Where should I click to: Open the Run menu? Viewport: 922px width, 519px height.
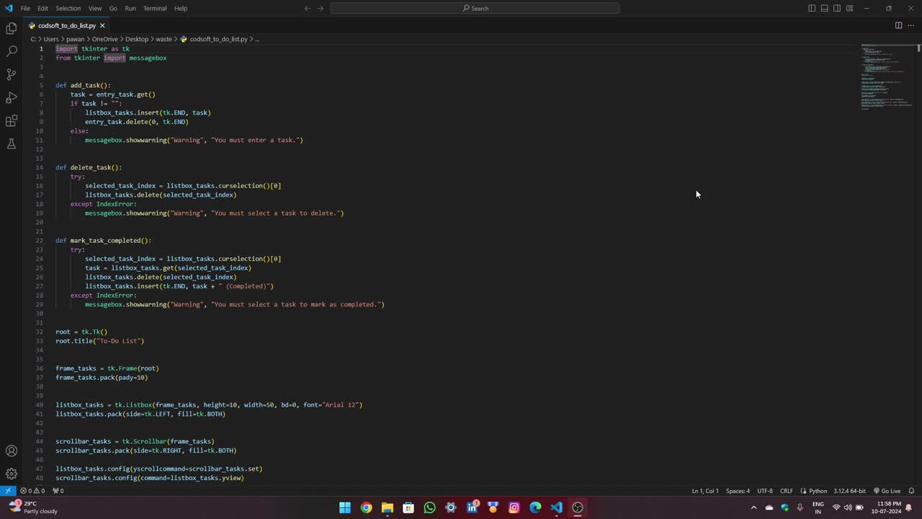pyautogui.click(x=130, y=8)
